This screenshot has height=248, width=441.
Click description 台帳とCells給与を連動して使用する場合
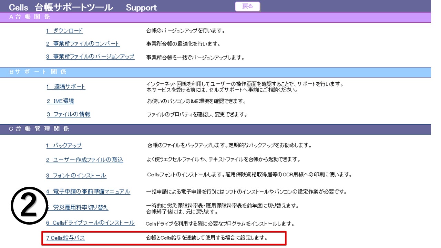pos(207,238)
